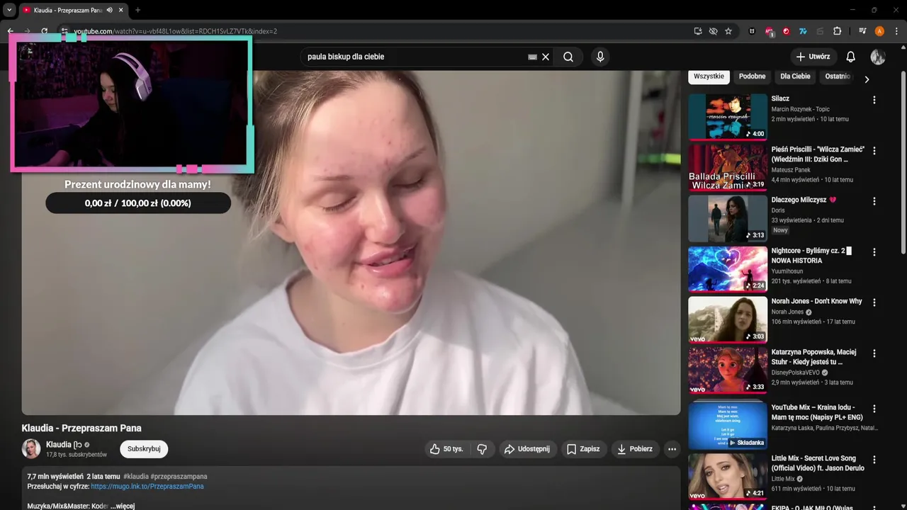Open the mugo.lnk.to/PrzepraszamPana link
Screen dimensions: 907x510
point(147,487)
